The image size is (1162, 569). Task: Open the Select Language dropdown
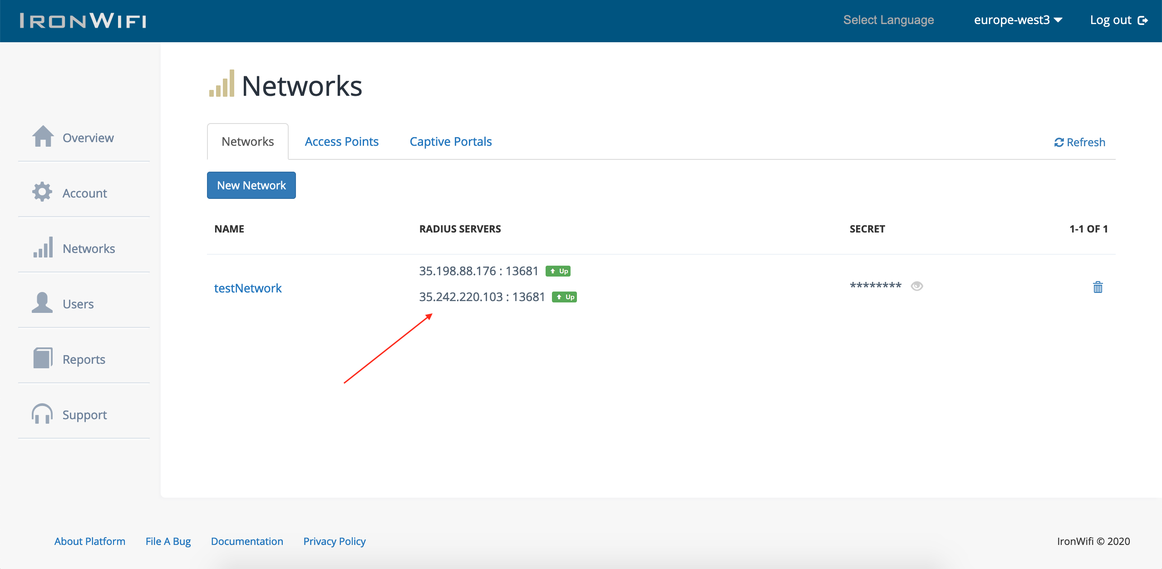point(888,20)
